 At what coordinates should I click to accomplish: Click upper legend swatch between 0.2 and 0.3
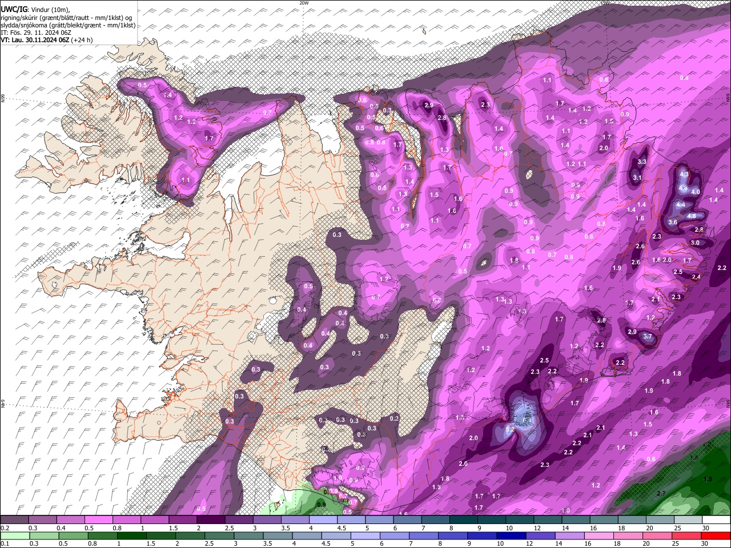click(14, 520)
